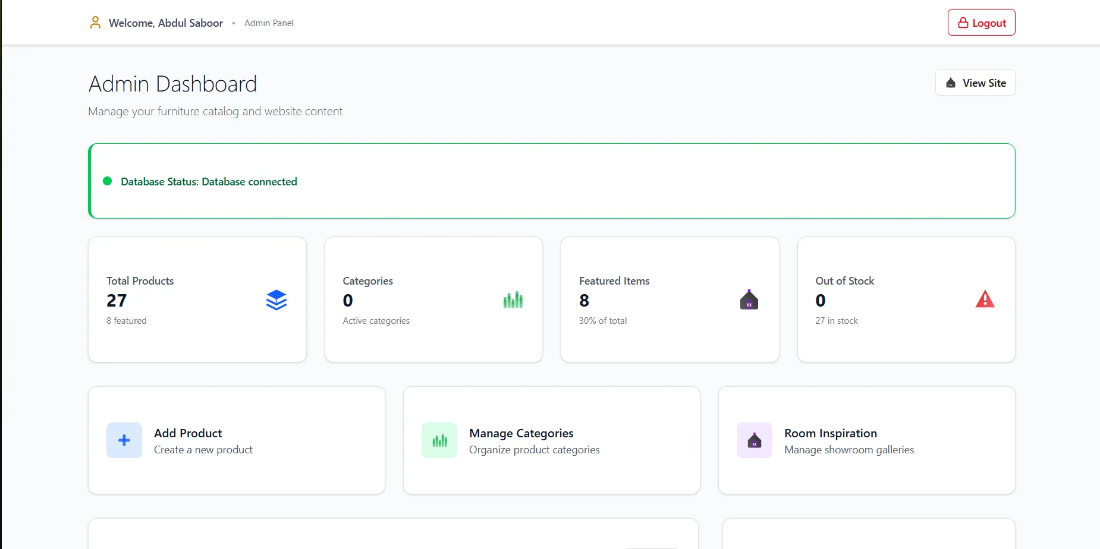Viewport: 1100px width, 549px height.
Task: Open Manage Categories card
Action: click(x=552, y=440)
